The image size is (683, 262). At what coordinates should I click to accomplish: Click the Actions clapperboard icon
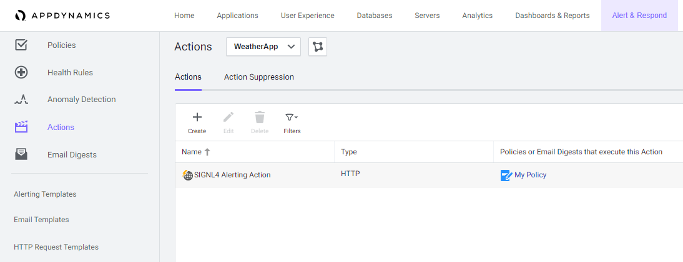click(21, 127)
